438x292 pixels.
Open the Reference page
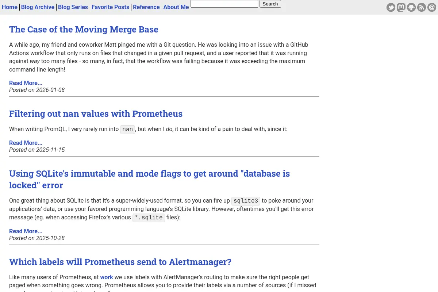(x=146, y=7)
